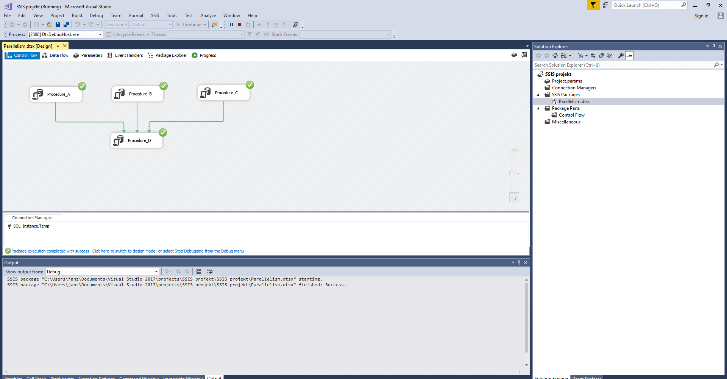Click the Solution Explorer Home icon
Screen dimensions: 727x379
tap(555, 56)
